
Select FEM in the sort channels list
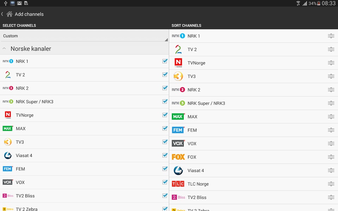[254, 130]
